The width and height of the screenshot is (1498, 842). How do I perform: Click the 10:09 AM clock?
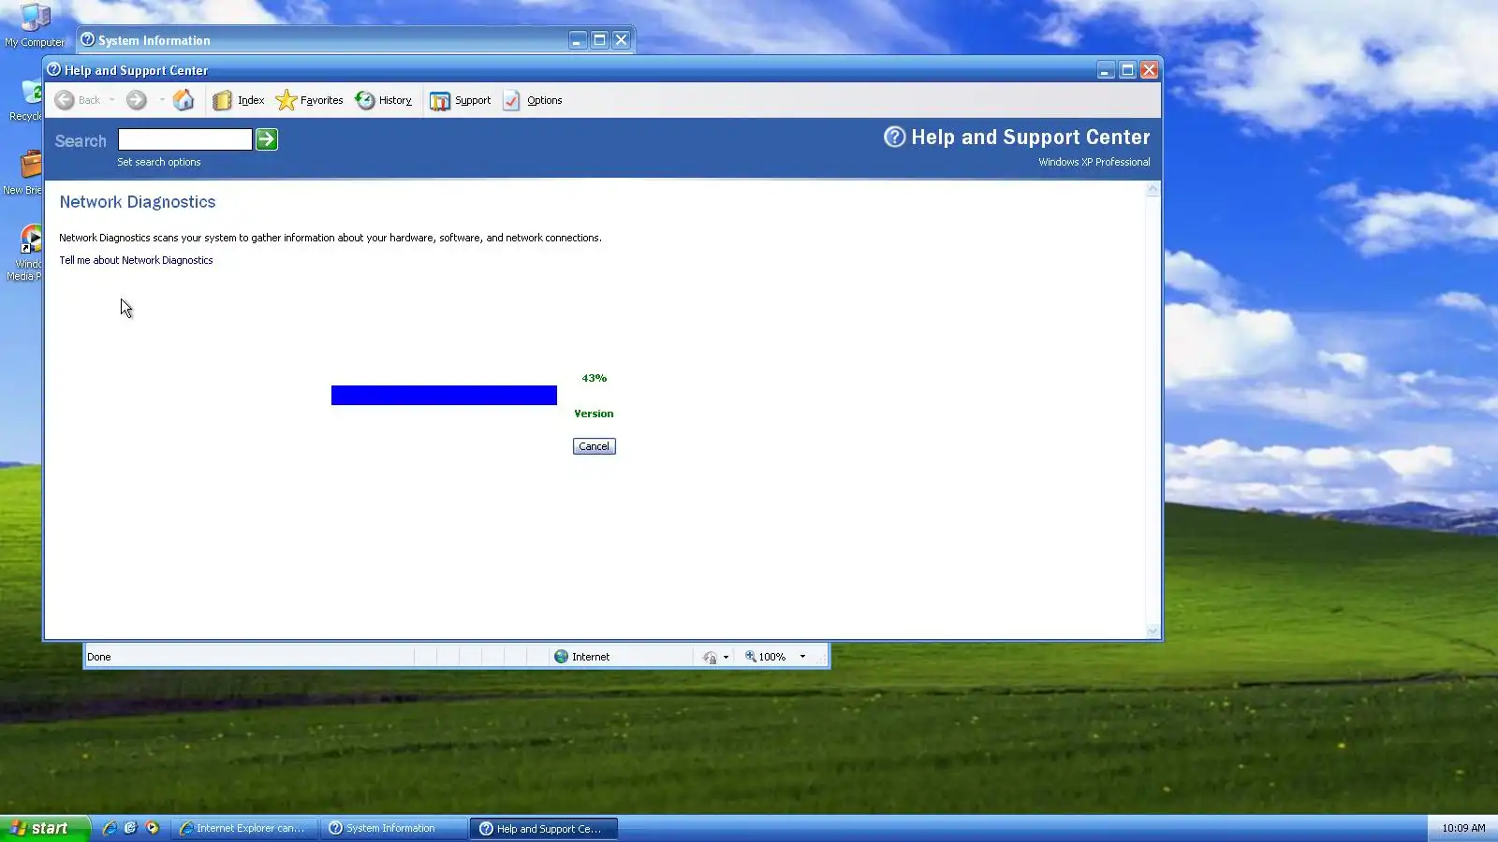pyautogui.click(x=1463, y=828)
